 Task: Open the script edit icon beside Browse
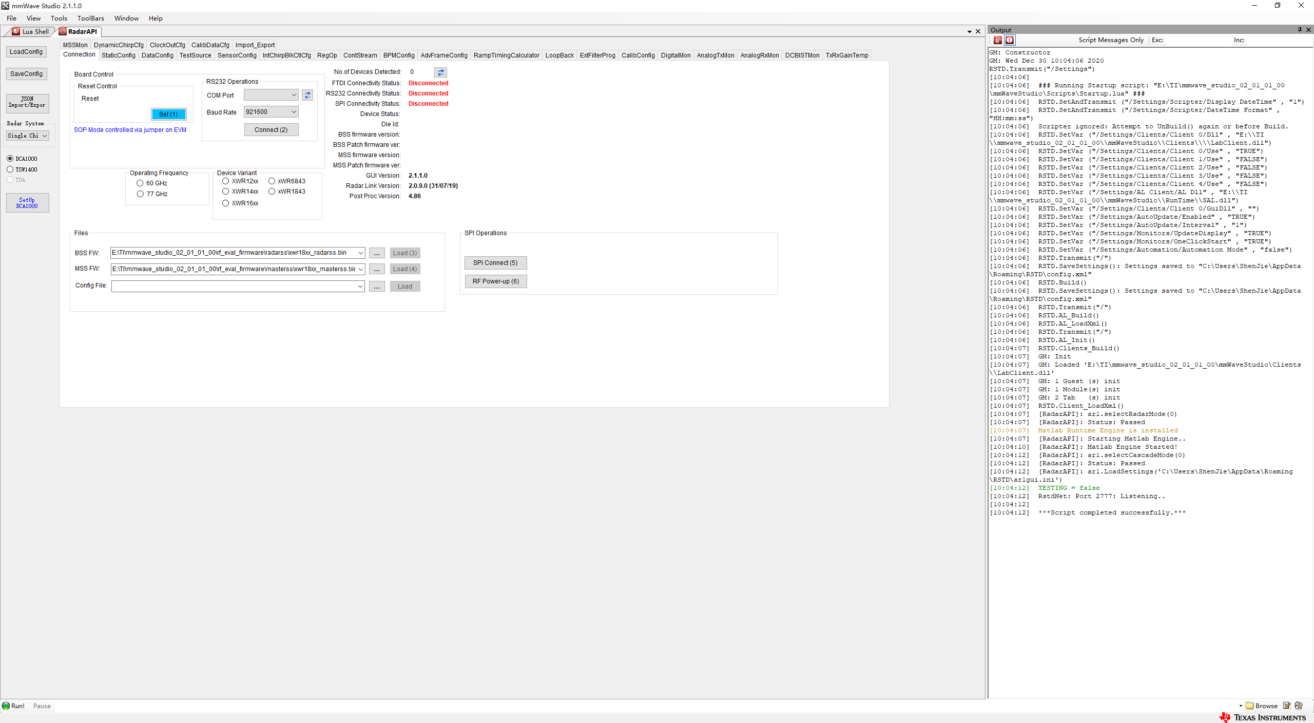click(1286, 706)
